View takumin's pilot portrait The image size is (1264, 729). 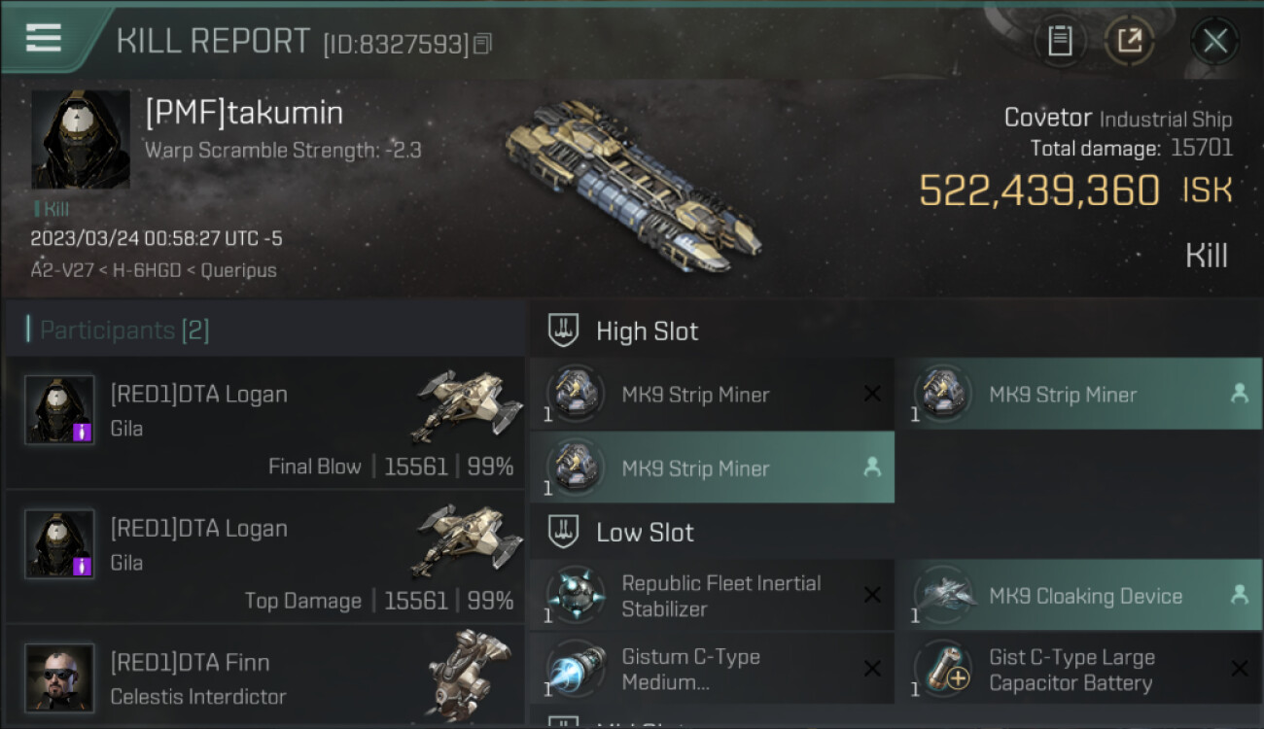(x=81, y=140)
